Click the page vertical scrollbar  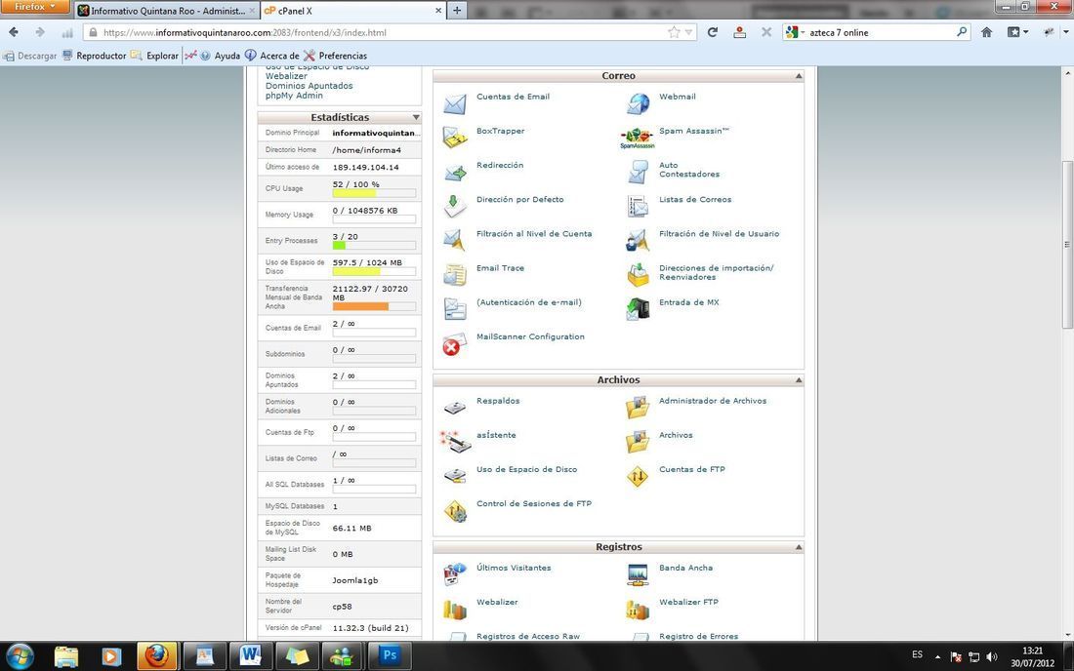(x=1067, y=244)
